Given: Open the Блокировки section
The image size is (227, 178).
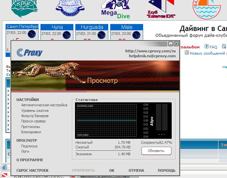Looking at the screenshot, I should (31, 132).
